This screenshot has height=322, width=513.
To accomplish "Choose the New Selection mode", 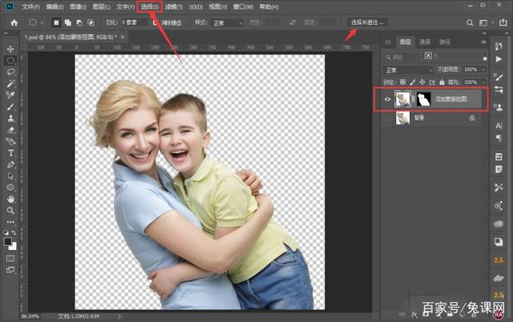I will [x=56, y=22].
